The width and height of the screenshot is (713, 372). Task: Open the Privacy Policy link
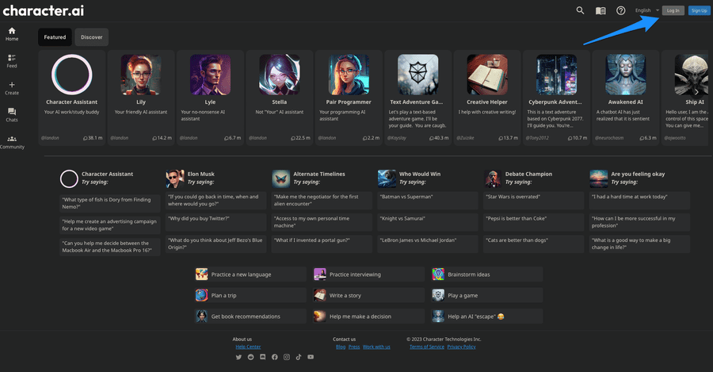461,347
